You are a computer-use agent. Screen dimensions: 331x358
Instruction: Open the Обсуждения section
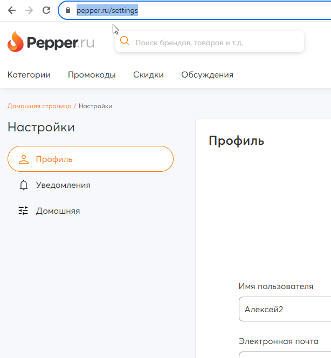tap(208, 75)
